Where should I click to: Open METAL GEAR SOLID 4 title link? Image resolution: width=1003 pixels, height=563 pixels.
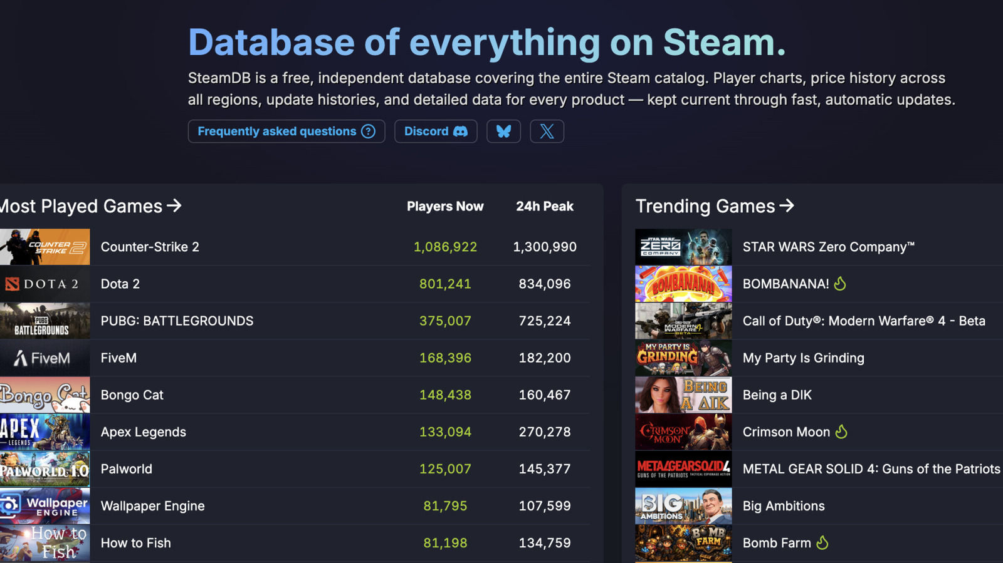(871, 468)
